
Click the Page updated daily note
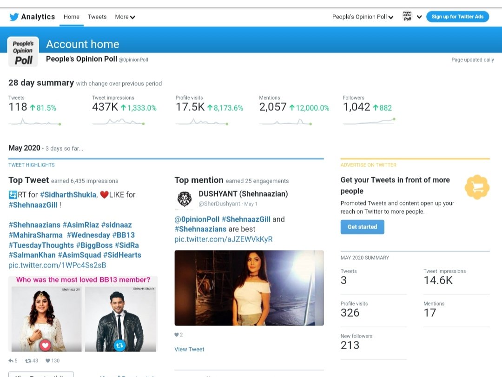(473, 60)
